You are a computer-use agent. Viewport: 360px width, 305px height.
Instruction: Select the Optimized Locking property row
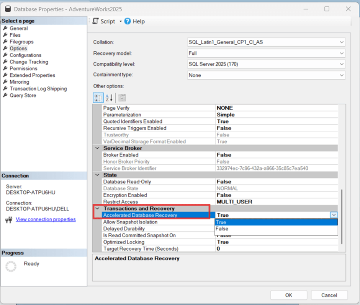(x=220, y=242)
